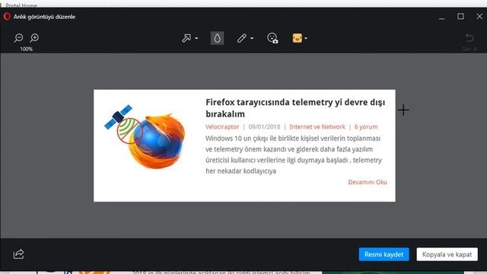The height and width of the screenshot is (274, 487).
Task: Click the Resmi kaydet button
Action: [384, 254]
